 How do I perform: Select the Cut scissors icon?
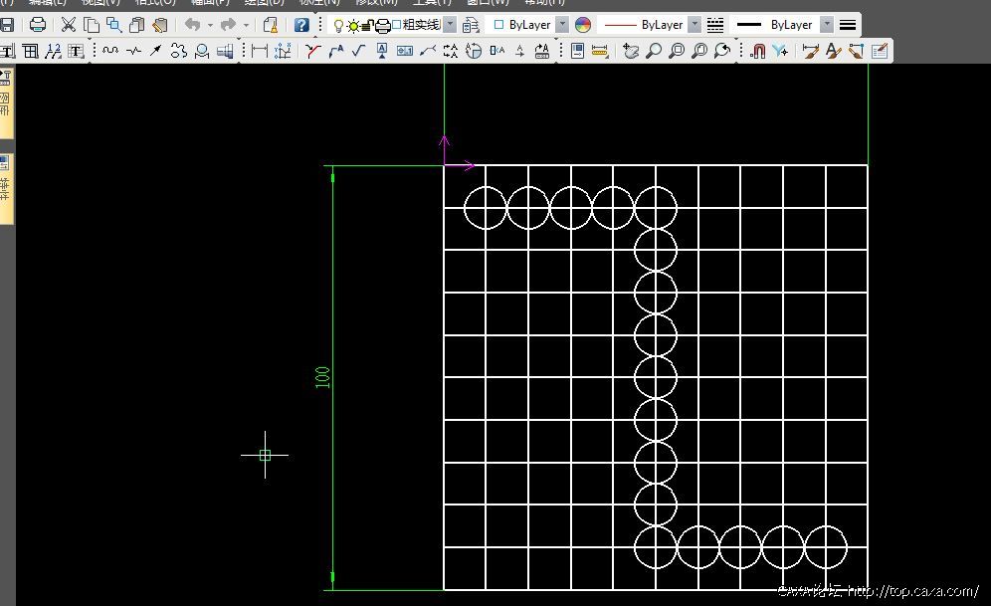pyautogui.click(x=69, y=25)
